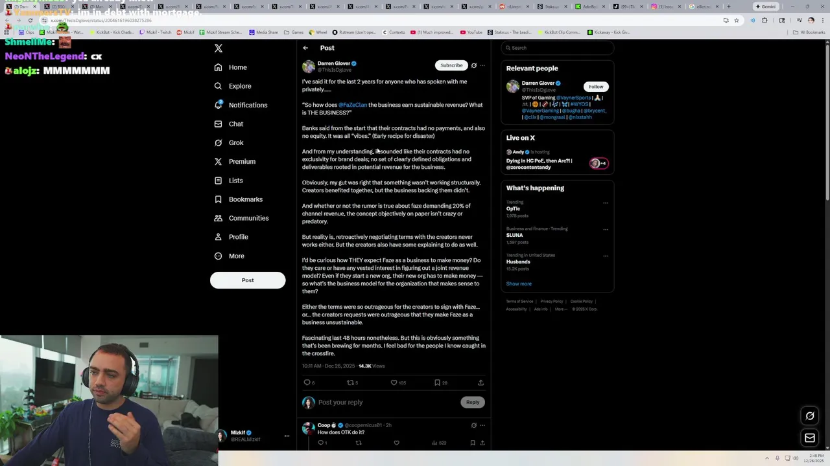
Task: Open Privacy Policy footer link
Action: pyautogui.click(x=552, y=302)
